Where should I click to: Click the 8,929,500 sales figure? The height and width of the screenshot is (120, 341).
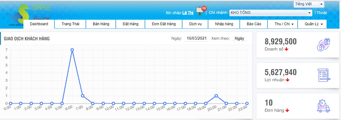[281, 42]
